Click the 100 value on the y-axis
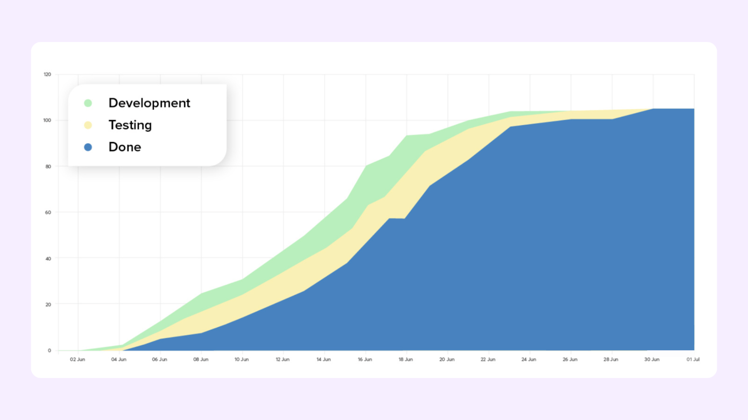This screenshot has height=420, width=748. pos(47,120)
